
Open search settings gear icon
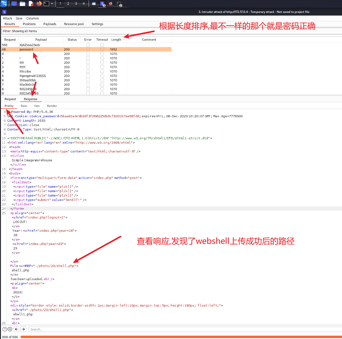pos(10,329)
